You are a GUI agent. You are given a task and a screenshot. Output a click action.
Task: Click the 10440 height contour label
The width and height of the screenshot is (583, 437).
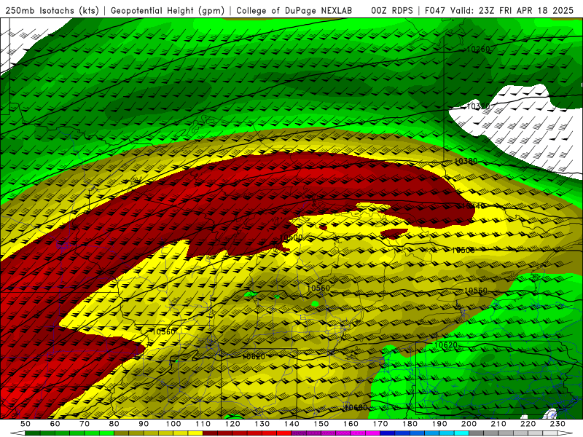(472, 205)
